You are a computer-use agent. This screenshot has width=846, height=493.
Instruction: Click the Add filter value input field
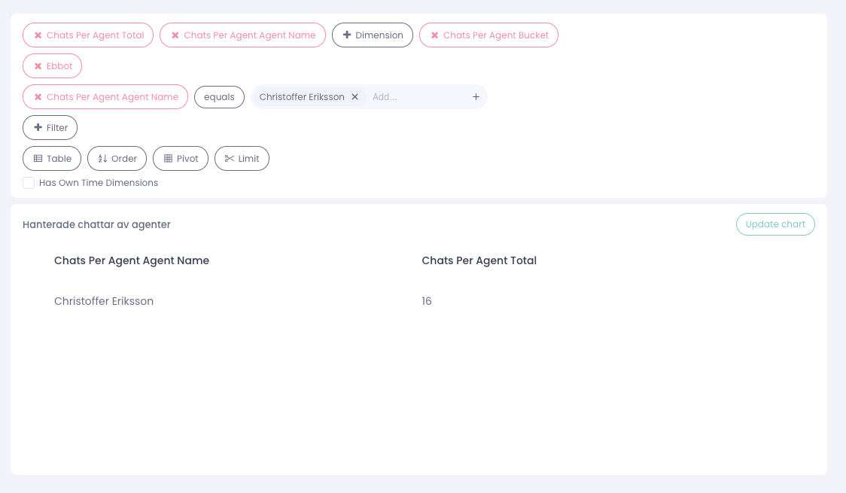(414, 97)
